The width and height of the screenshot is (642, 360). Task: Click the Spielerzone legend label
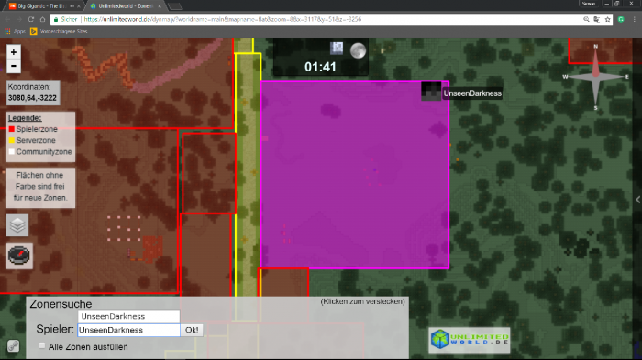pyautogui.click(x=37, y=129)
